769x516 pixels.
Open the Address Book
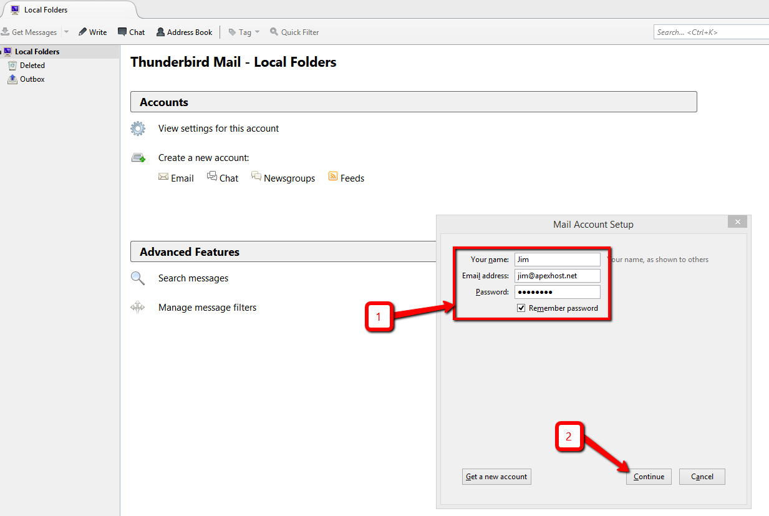pyautogui.click(x=184, y=32)
